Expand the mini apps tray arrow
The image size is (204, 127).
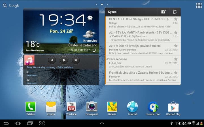[x=102, y=123]
